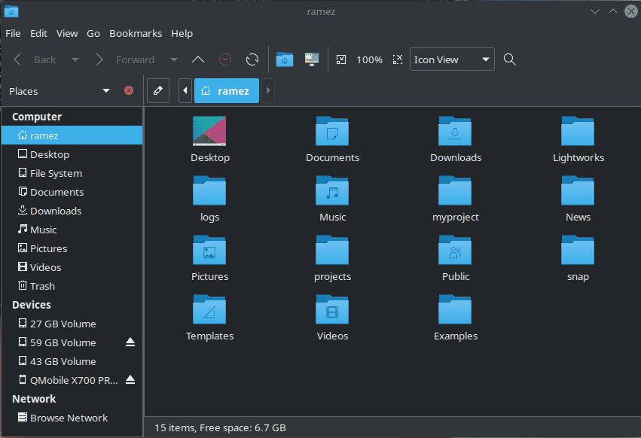Collapse the Devices section header

(32, 305)
